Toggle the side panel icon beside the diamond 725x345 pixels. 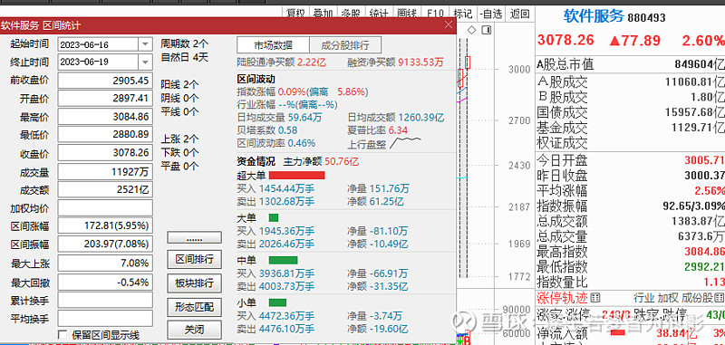(x=486, y=31)
